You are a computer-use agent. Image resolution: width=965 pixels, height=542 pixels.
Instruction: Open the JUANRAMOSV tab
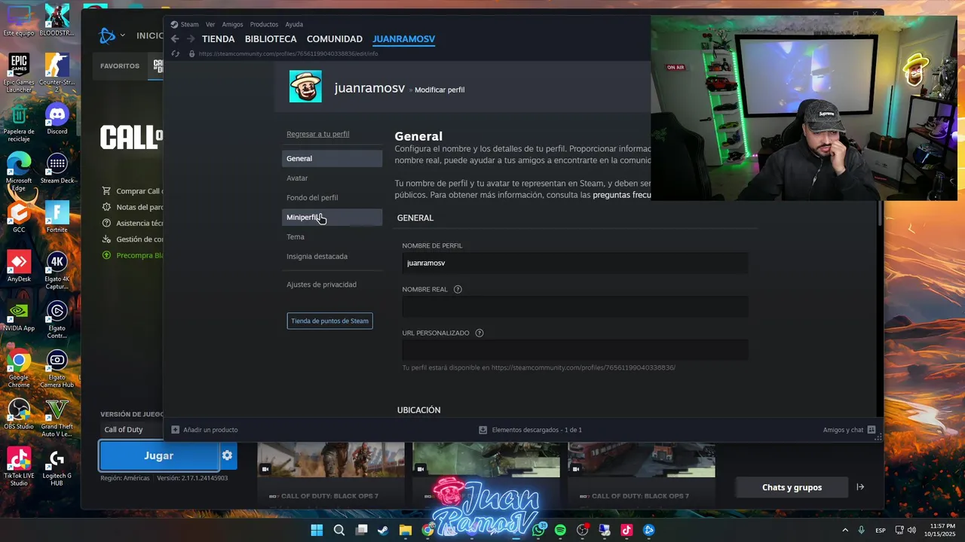tap(403, 39)
